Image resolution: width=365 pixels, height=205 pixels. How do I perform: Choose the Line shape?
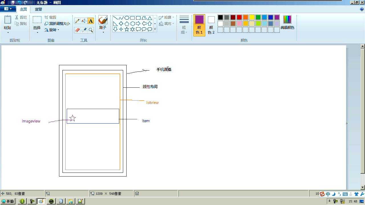pyautogui.click(x=115, y=18)
